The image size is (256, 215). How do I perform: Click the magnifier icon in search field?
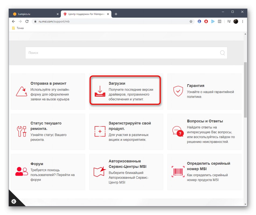(222, 53)
